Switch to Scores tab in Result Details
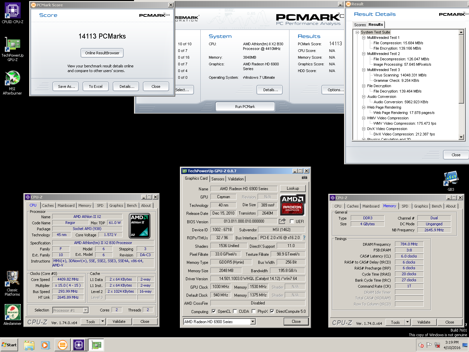Viewport: 469px width, 352px height. pos(360,25)
